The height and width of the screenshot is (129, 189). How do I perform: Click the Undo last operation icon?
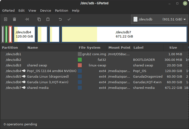60,19
